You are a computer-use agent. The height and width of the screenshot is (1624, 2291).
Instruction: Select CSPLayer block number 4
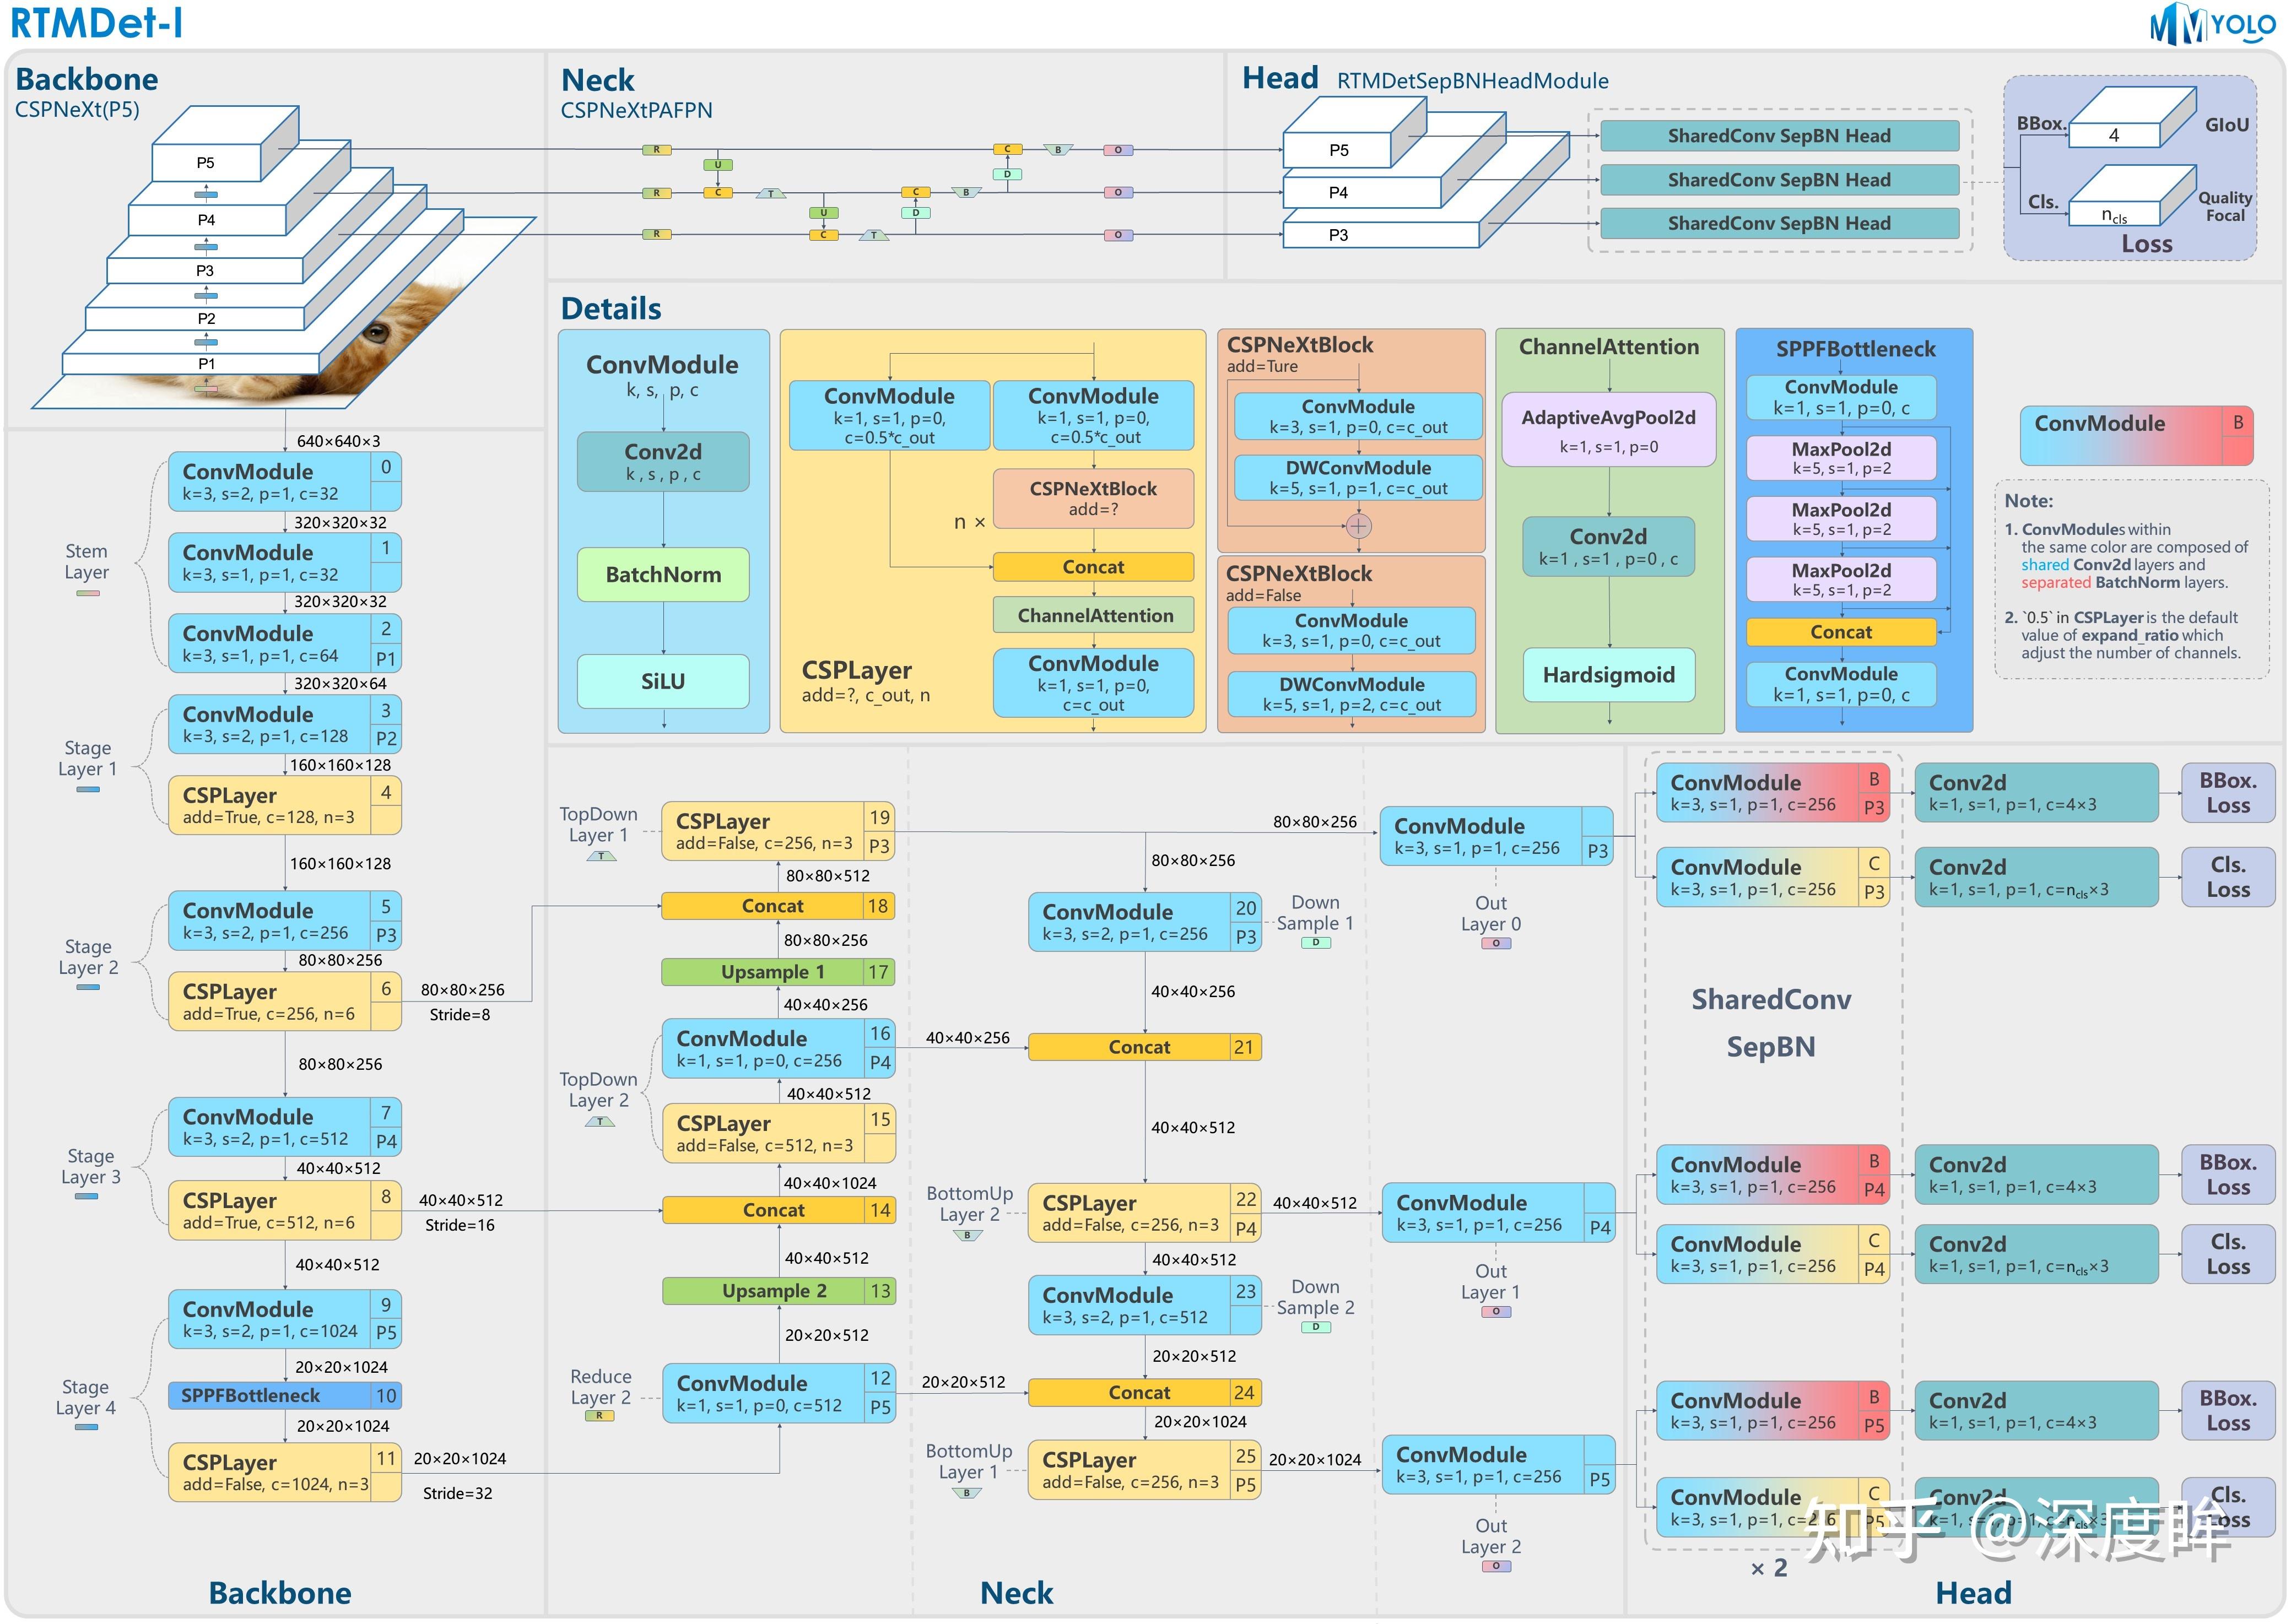click(285, 805)
